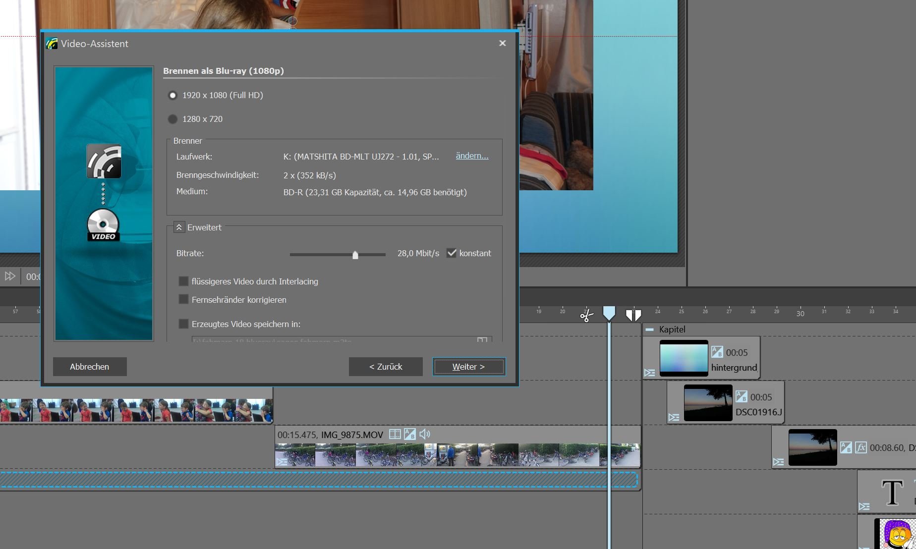Click the fx effects icon on the sunset clip

(860, 447)
